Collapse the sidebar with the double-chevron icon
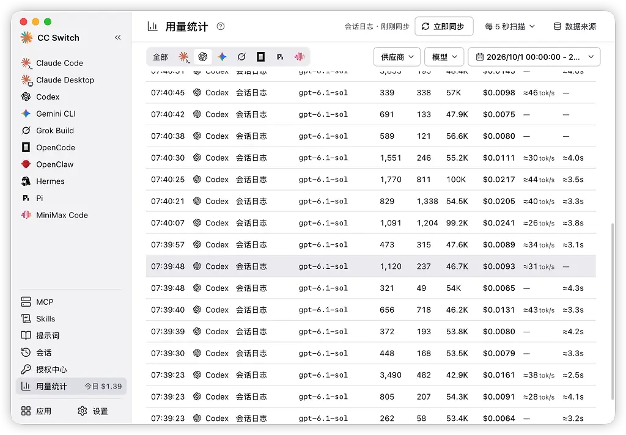This screenshot has height=435, width=626. 117,37
